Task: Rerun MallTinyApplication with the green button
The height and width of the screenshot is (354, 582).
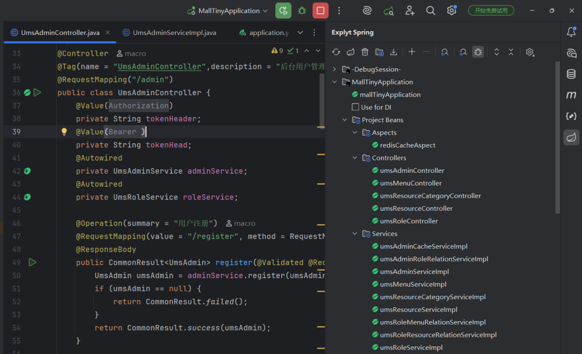Action: pyautogui.click(x=283, y=11)
